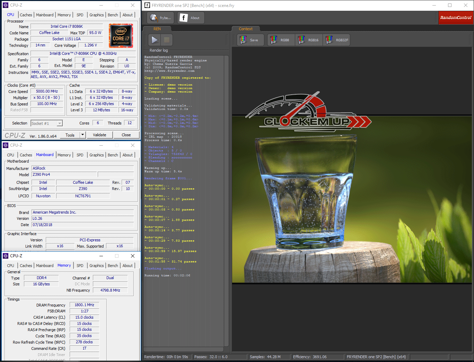Image resolution: width=474 pixels, height=362 pixels.
Task: Click the Close button in CPU-Z
Action: (126, 135)
